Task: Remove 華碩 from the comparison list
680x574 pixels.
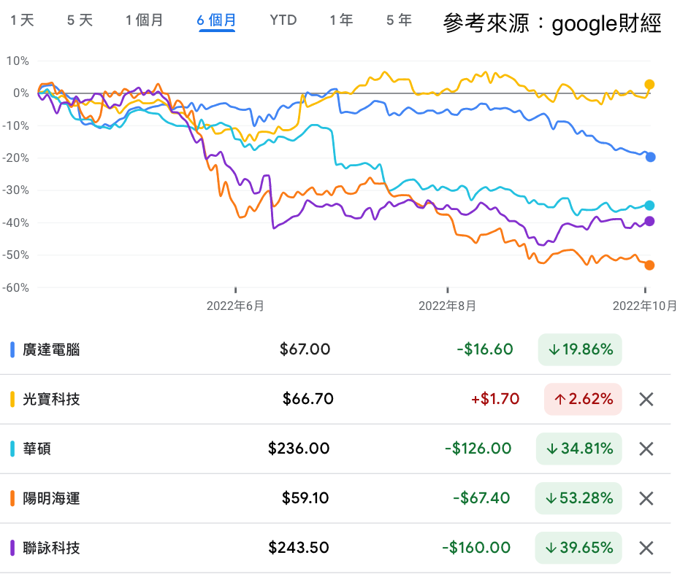Action: pyautogui.click(x=646, y=449)
